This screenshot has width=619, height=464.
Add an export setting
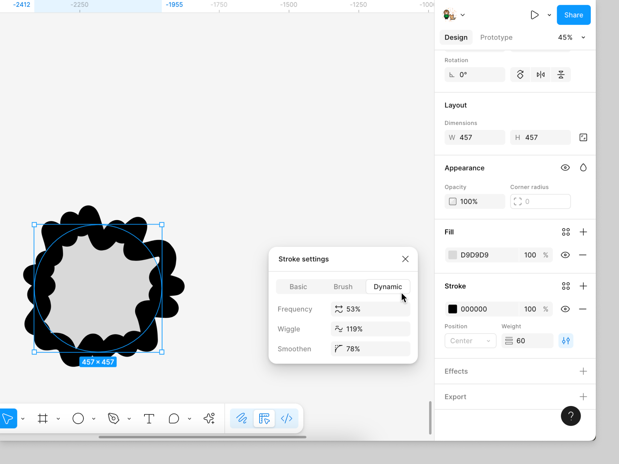pos(583,397)
